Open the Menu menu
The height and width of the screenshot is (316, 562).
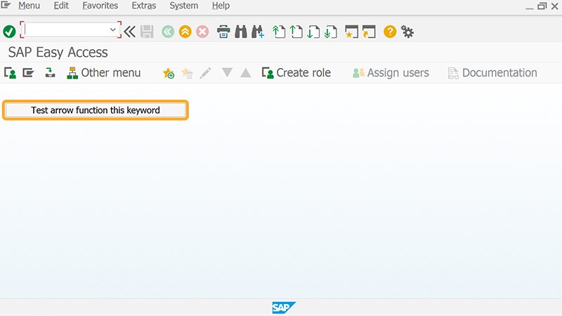point(29,6)
